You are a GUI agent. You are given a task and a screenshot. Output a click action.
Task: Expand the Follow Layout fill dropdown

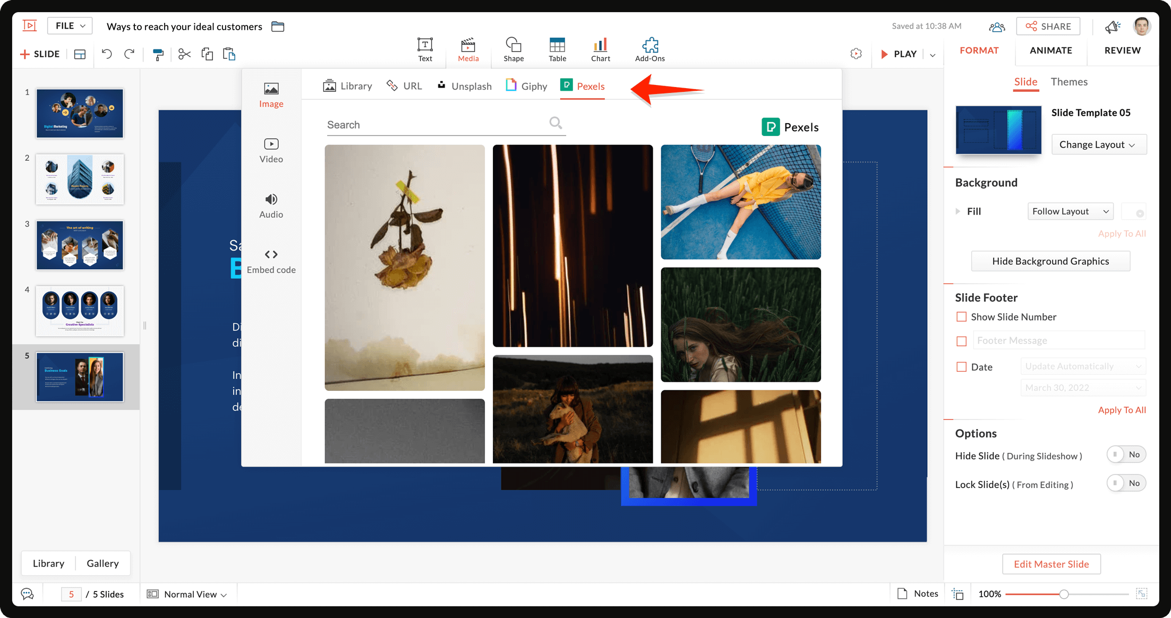tap(1070, 211)
